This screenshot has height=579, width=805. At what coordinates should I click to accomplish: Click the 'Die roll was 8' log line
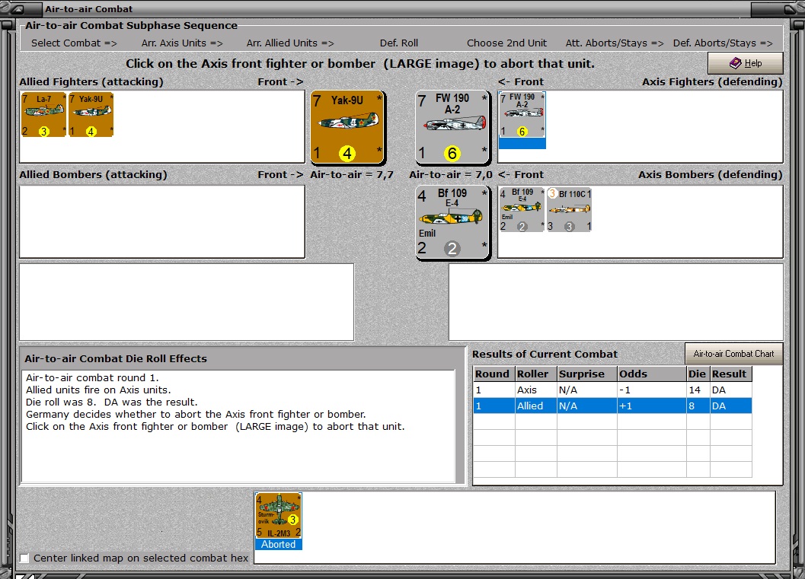click(x=112, y=402)
